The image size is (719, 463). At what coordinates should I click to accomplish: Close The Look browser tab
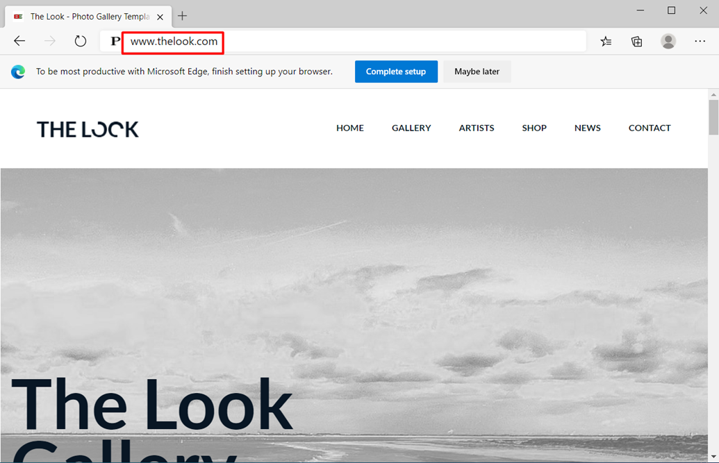[x=160, y=17]
